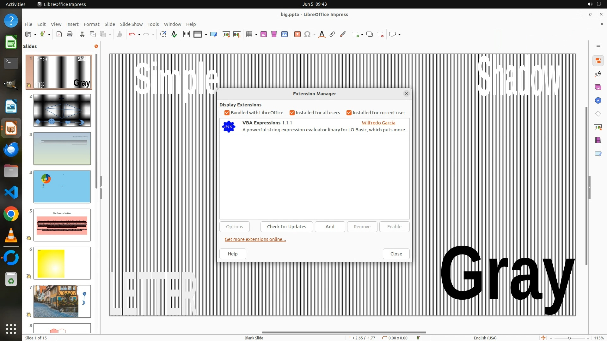
Task: Toggle Installed for current user checkbox
Action: 349,113
